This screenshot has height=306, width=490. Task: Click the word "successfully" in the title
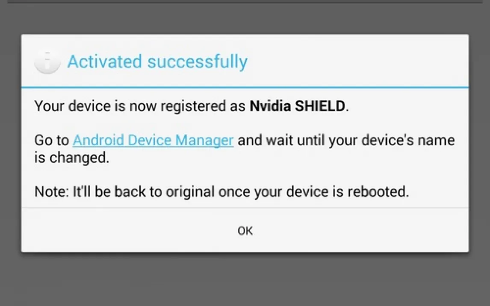(x=197, y=62)
